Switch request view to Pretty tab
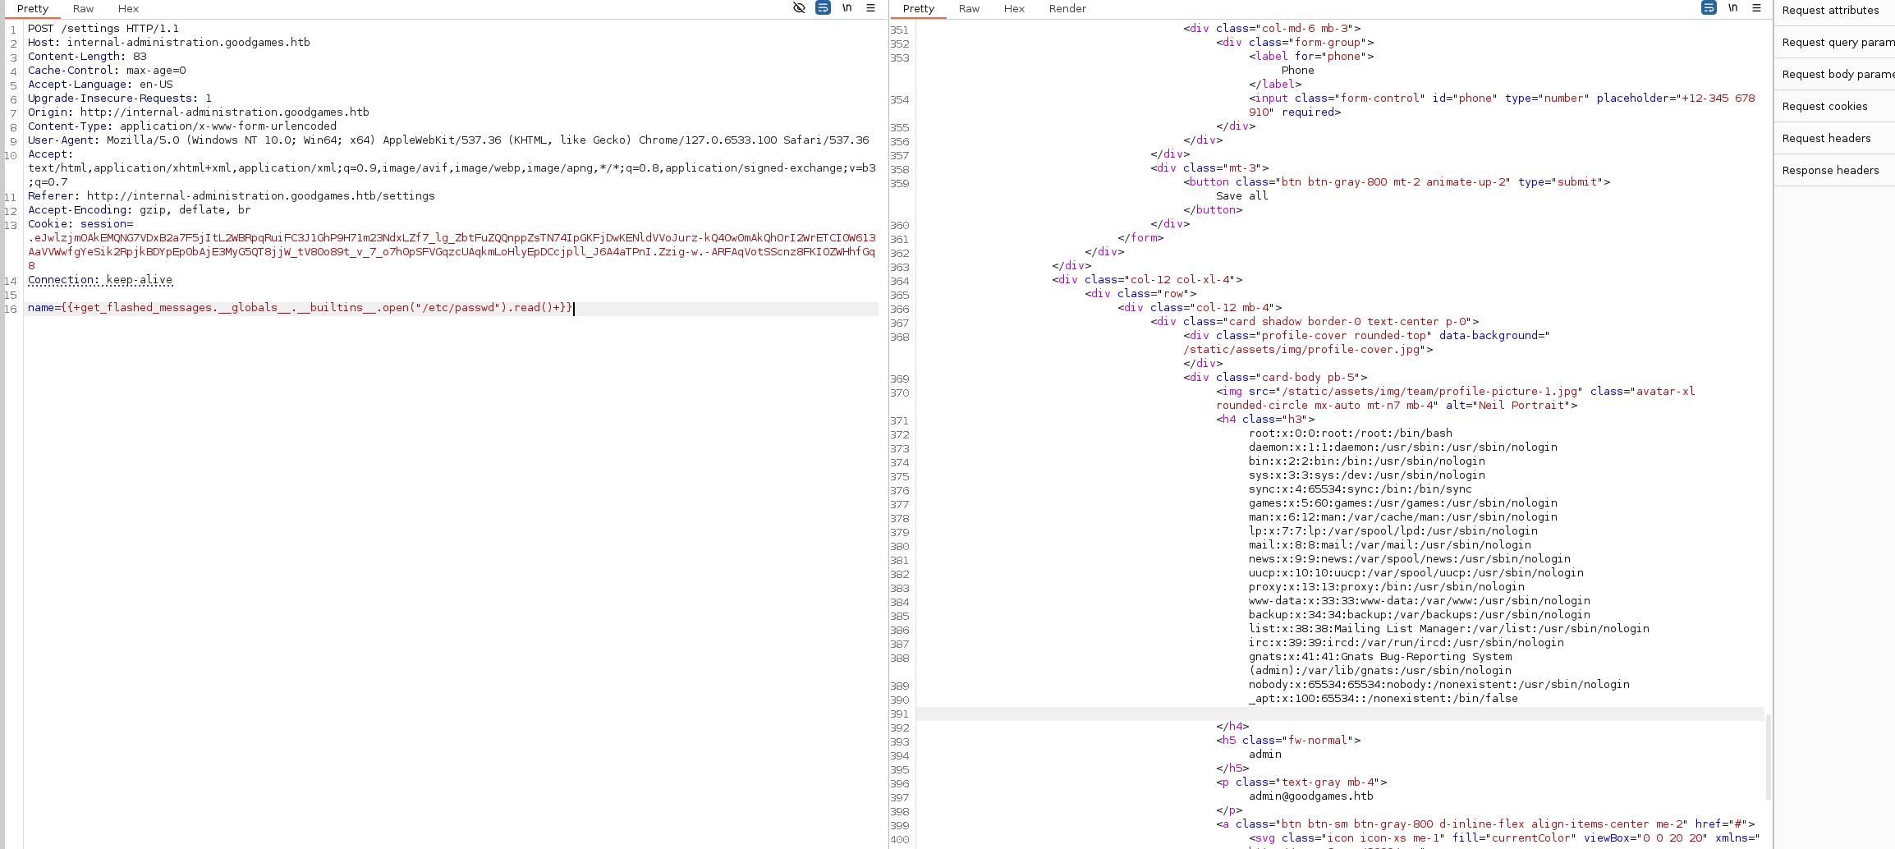Screen dimensions: 1895x849 (33, 9)
